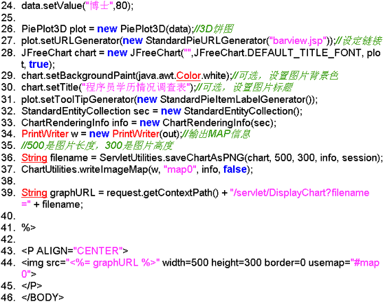Click 'StandardEntityCollection sec' on line 32
385x302 pixels.
coord(85,111)
